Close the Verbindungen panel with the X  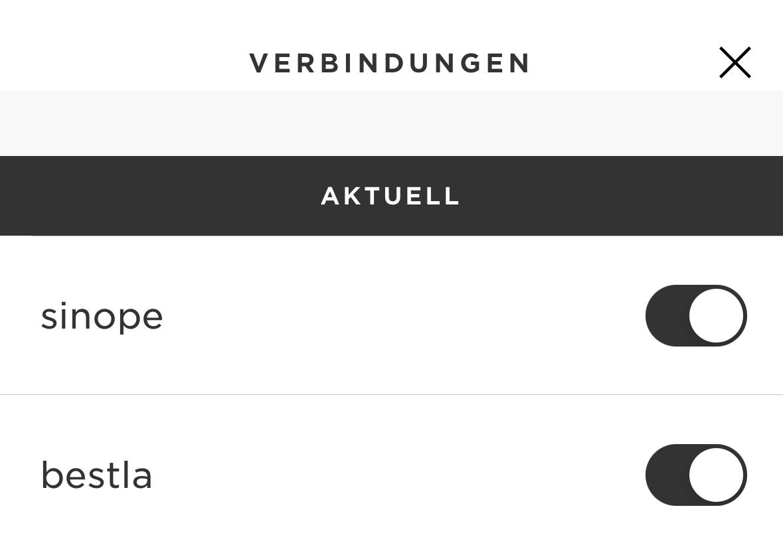[x=735, y=62]
